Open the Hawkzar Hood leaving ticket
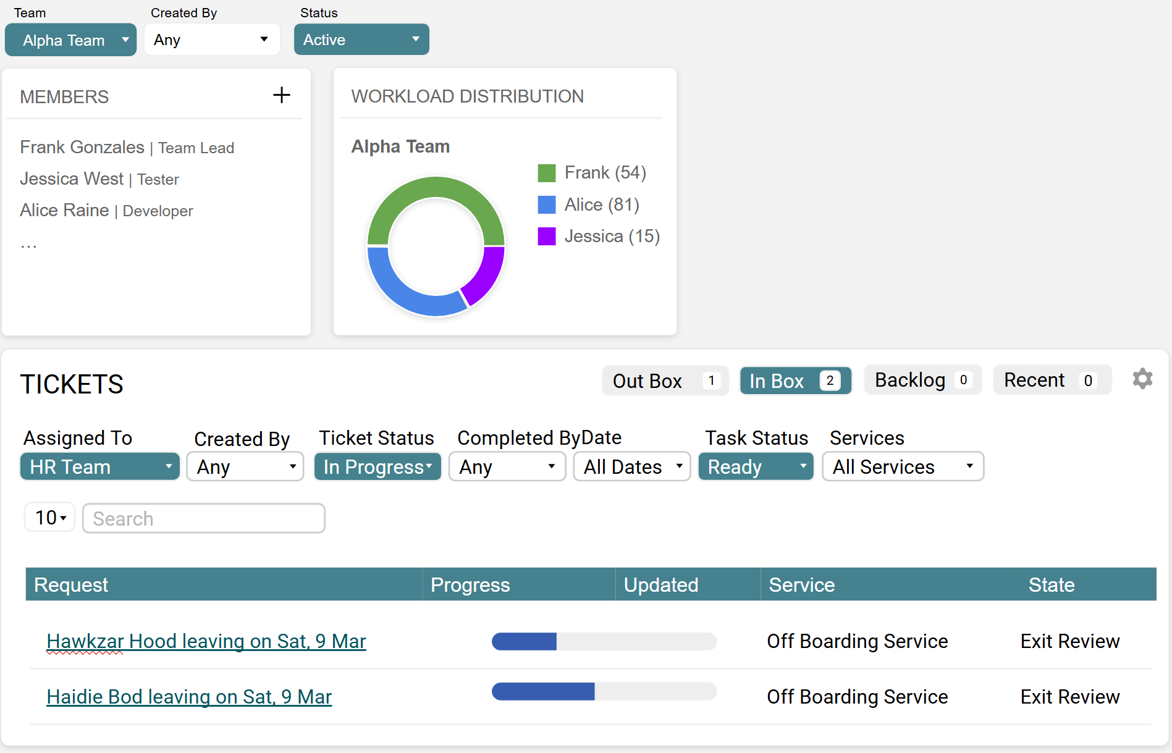This screenshot has height=753, width=1172. point(206,641)
